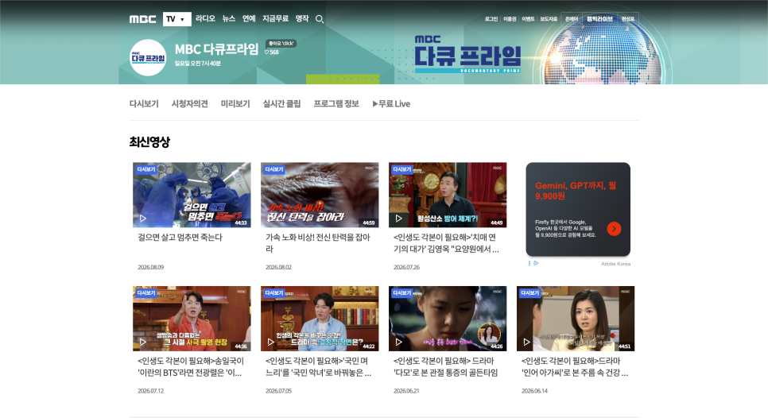Image resolution: width=768 pixels, height=418 pixels.
Task: Click title '인어 아가씨'로 본 주름 속 건강
Action: [575, 366]
